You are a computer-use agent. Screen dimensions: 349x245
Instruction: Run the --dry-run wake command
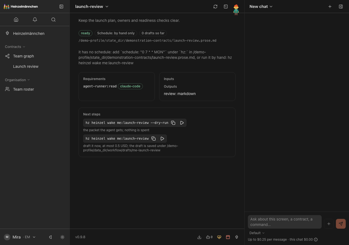click(182, 123)
